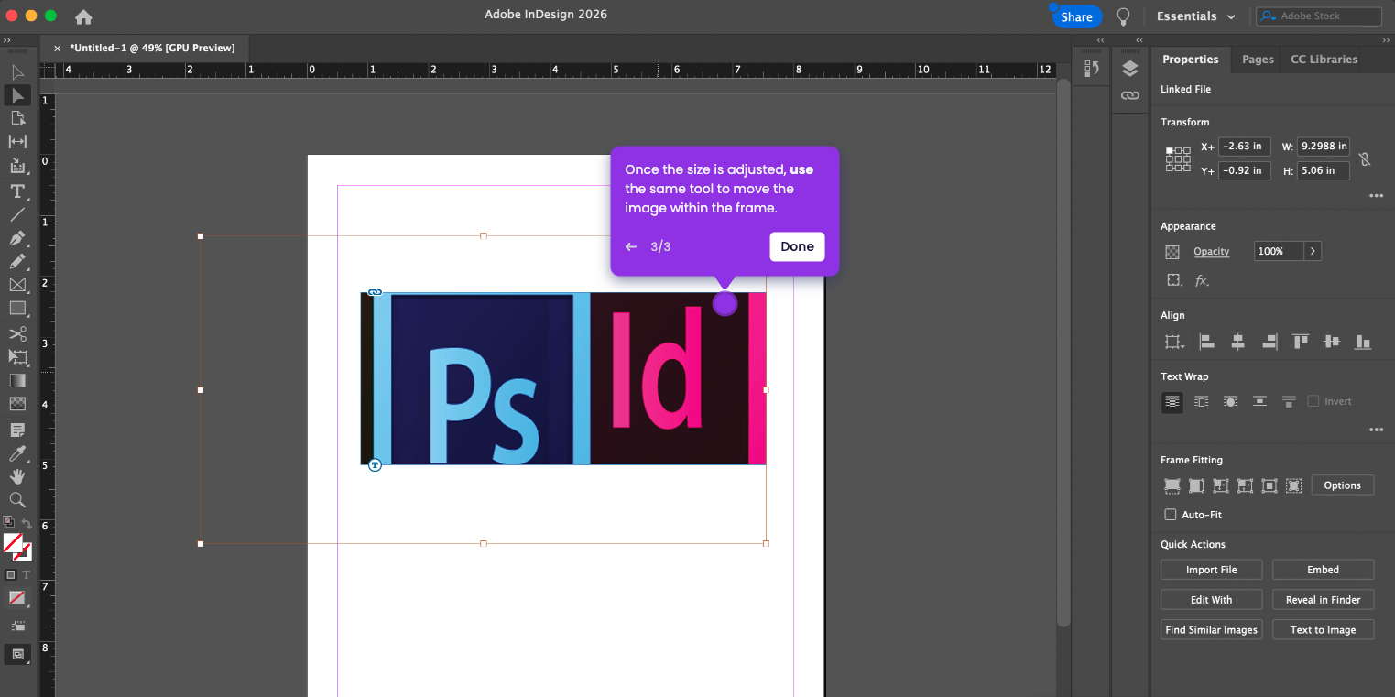Image resolution: width=1395 pixels, height=697 pixels.
Task: Expand the toolbar double-arrow at top left
Action: [6, 40]
